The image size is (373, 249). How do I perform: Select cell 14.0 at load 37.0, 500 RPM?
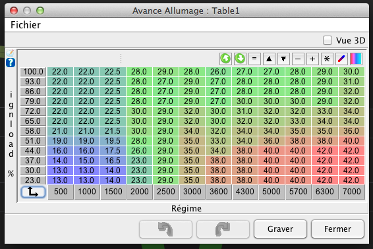pyautogui.click(x=60, y=161)
